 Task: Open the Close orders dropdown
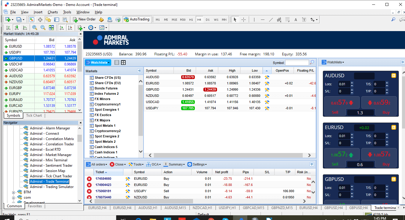coord(118,164)
